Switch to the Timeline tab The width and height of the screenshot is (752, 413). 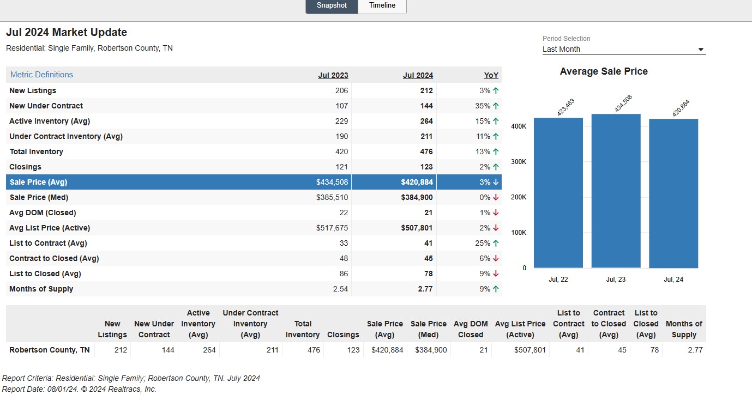382,5
